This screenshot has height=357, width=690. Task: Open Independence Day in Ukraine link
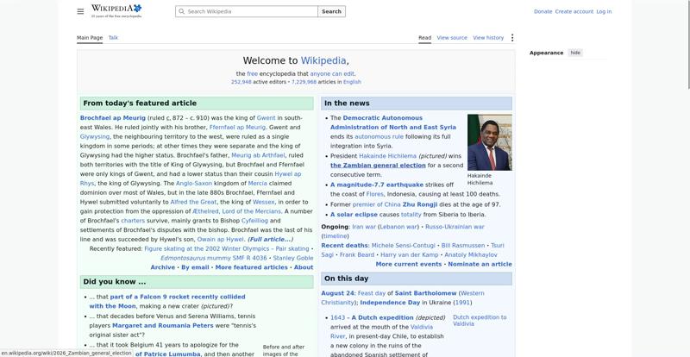[x=390, y=303]
